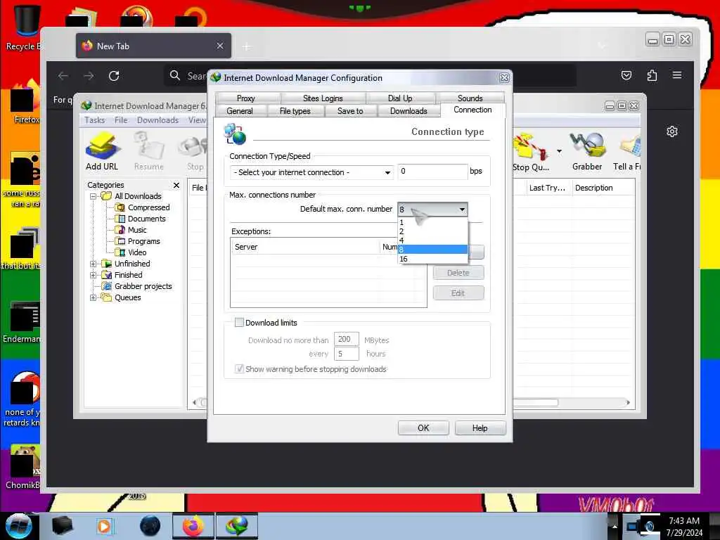The height and width of the screenshot is (540, 720).
Task: Select the Grabber projects tree item
Action: [x=143, y=286]
